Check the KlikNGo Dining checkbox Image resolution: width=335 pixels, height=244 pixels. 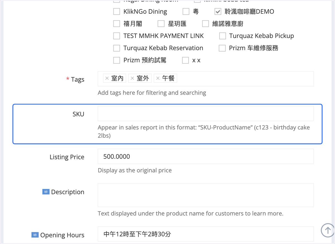pyautogui.click(x=117, y=12)
